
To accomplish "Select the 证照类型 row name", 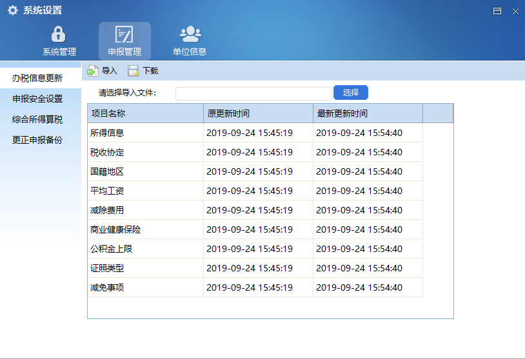I will click(x=107, y=268).
